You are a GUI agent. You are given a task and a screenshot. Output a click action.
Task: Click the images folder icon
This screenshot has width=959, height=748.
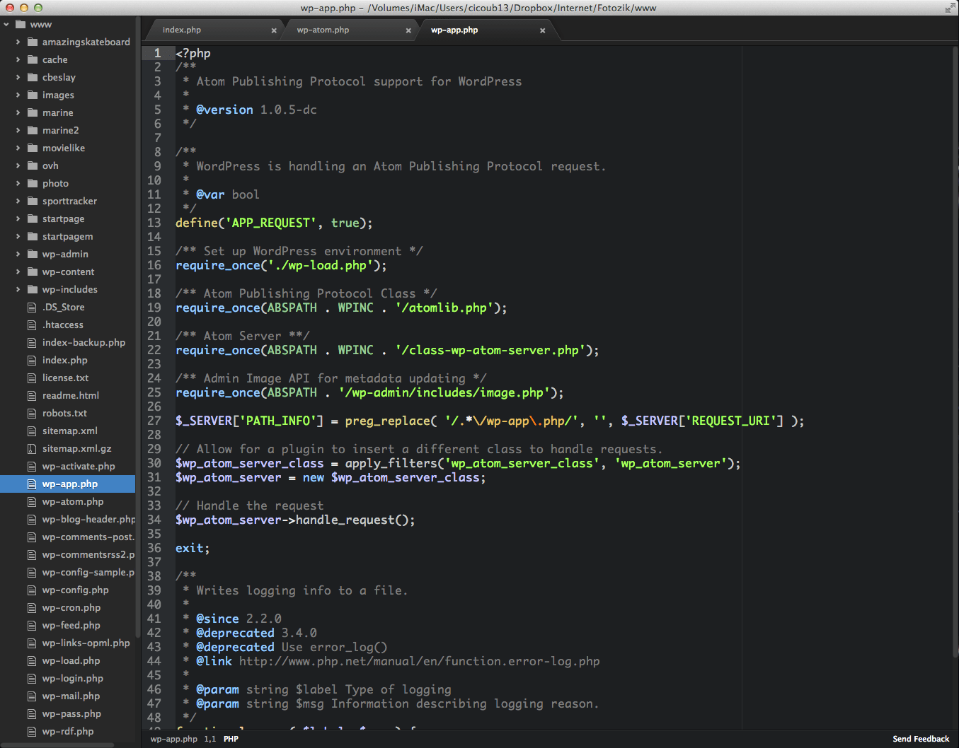point(33,95)
